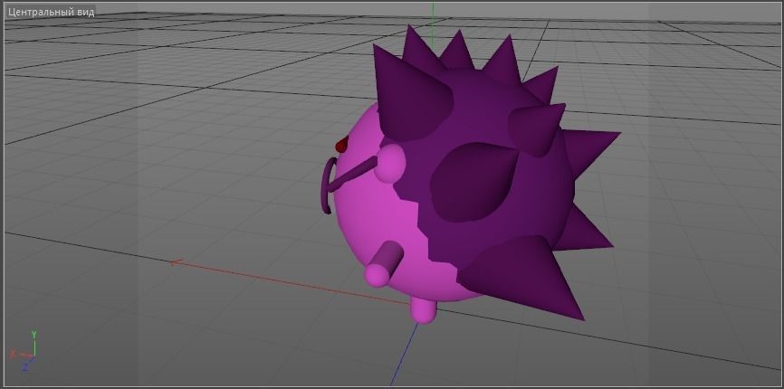784x389 pixels.
Task: Select the pink foot sphere under the body
Action: point(423,309)
